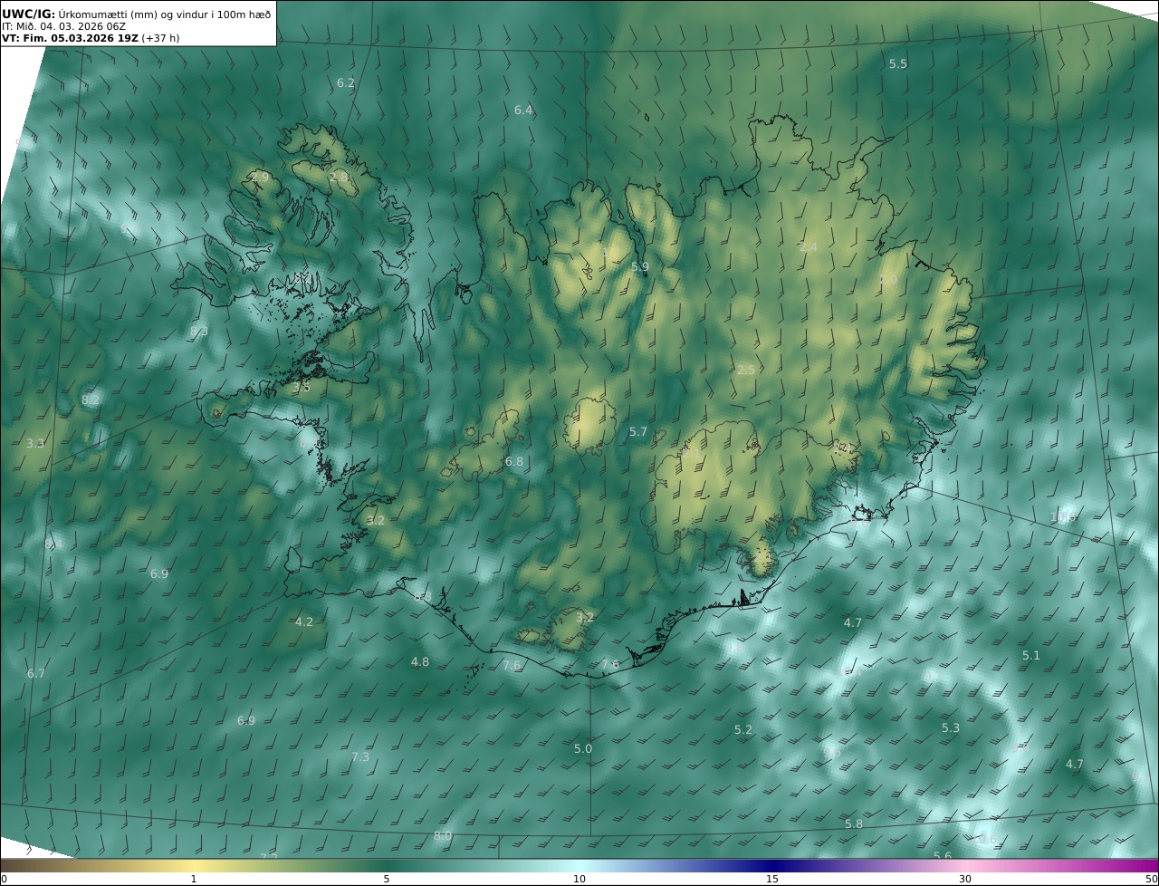This screenshot has height=886, width=1159.
Task: Select the 4.8 value label
Action: 420,661
